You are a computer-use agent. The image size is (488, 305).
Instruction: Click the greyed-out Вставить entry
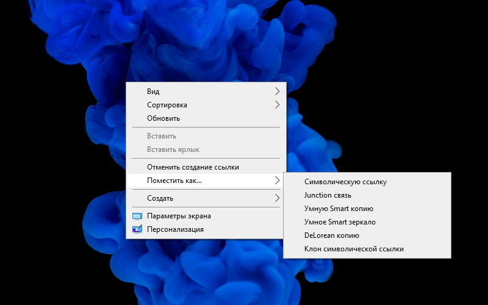click(x=206, y=136)
